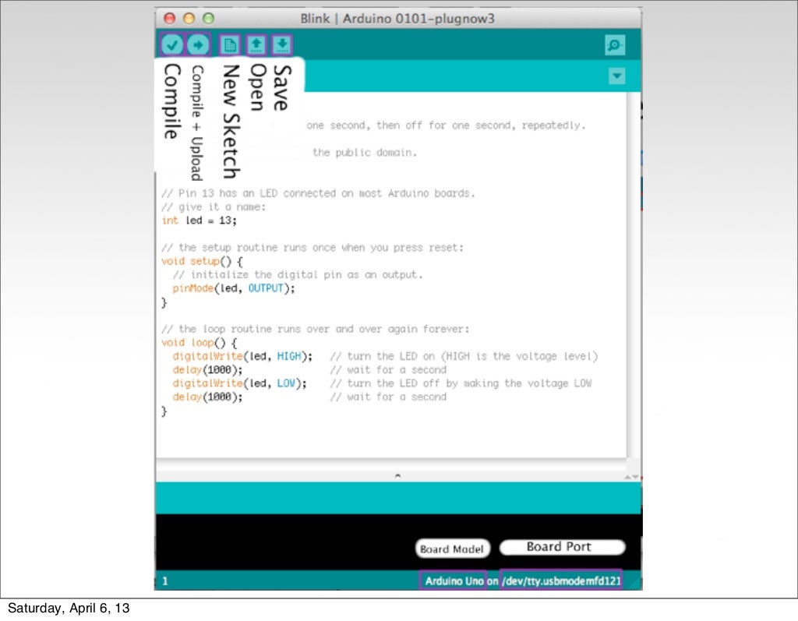Screen dimensions: 798x621
Task: Create a new sketch with the page icon
Action: pos(230,44)
